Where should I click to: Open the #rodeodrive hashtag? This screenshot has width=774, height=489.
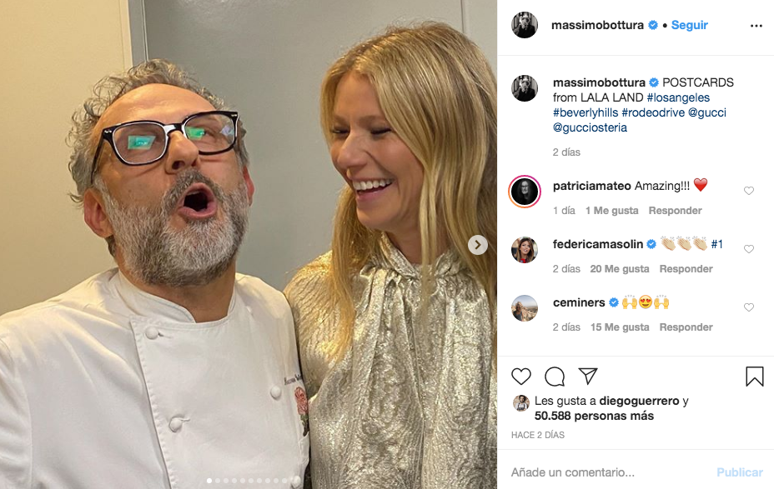pos(654,112)
